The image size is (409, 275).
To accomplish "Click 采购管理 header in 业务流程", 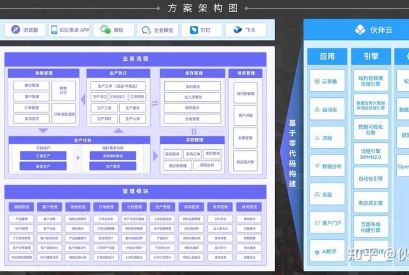I will (x=192, y=140).
